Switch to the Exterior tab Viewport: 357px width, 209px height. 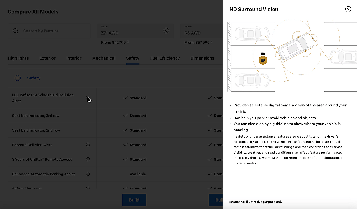48,58
